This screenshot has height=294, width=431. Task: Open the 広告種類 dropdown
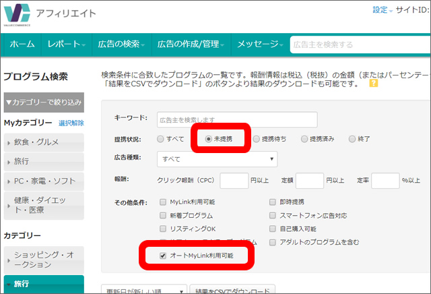pos(216,159)
